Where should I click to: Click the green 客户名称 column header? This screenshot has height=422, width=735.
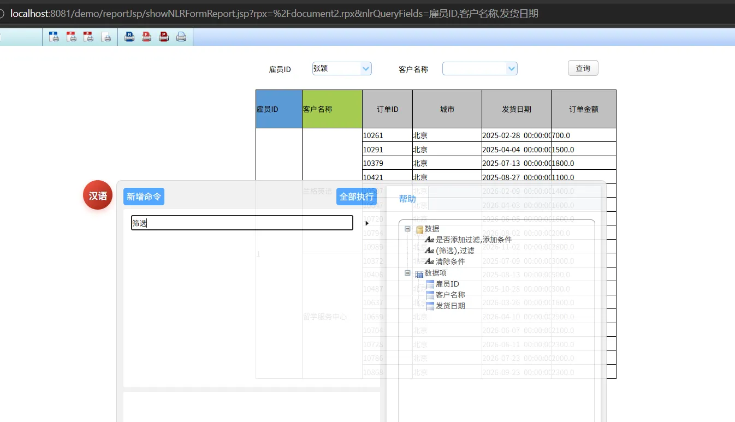click(332, 109)
